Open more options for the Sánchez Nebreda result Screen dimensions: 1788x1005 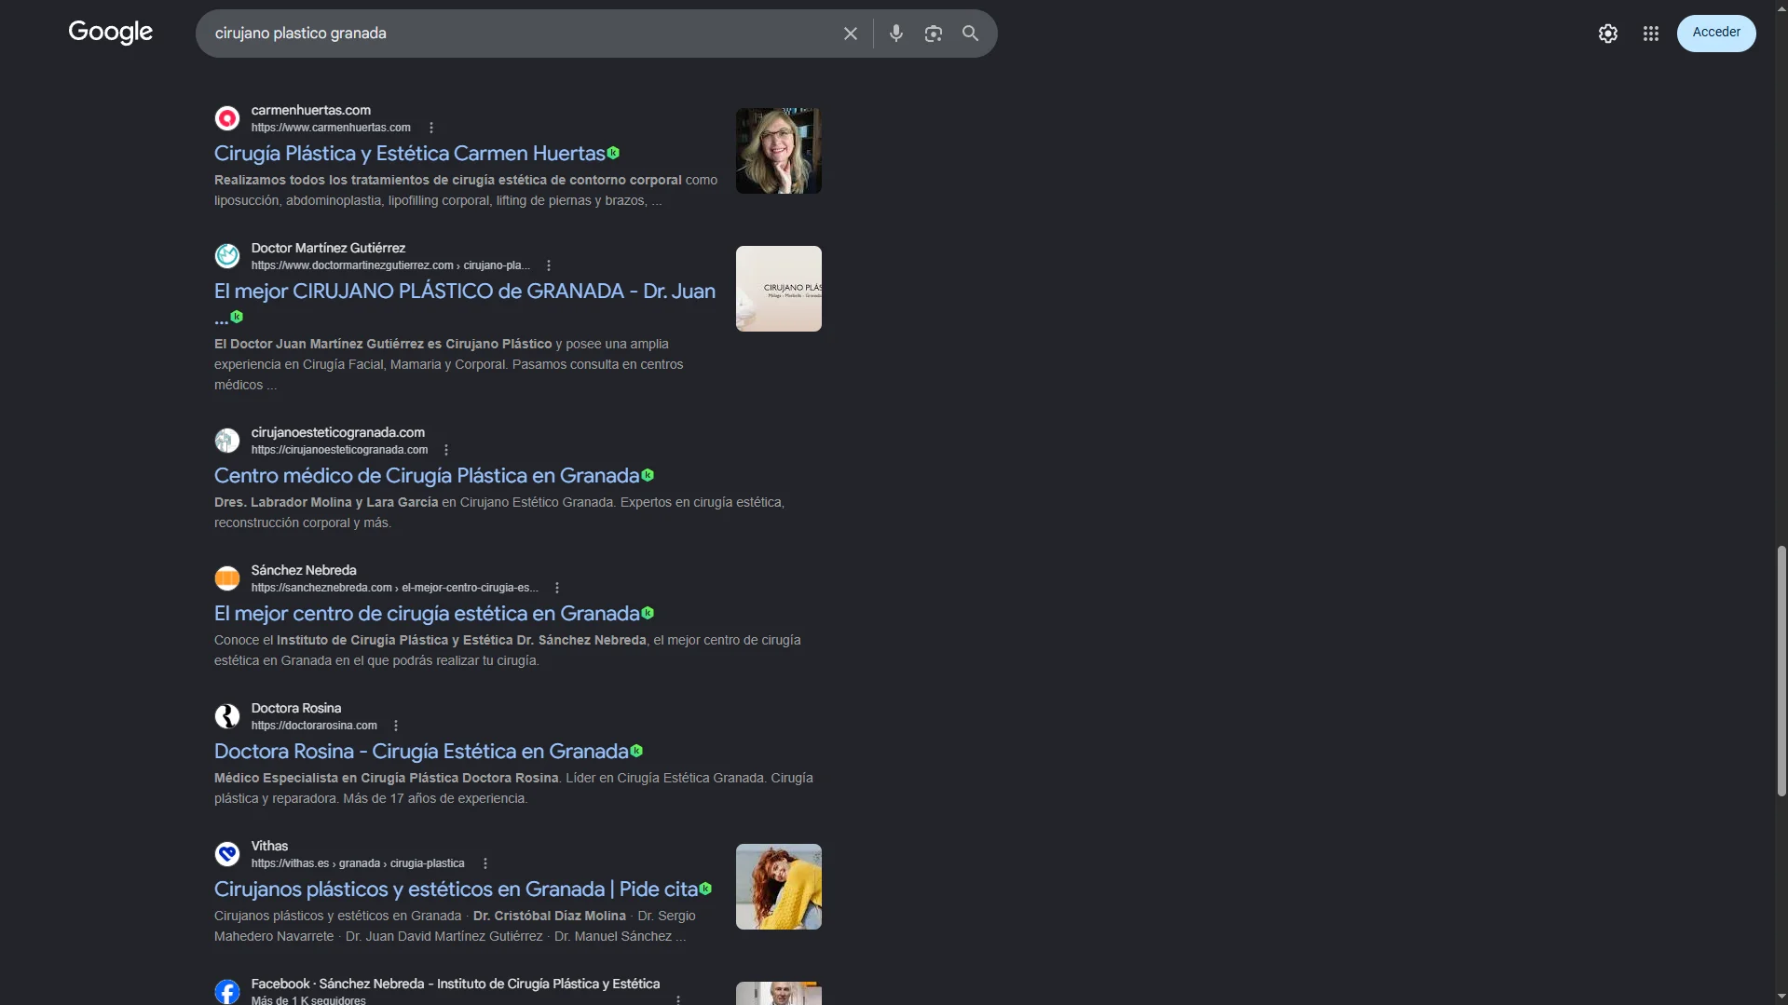coord(557,588)
